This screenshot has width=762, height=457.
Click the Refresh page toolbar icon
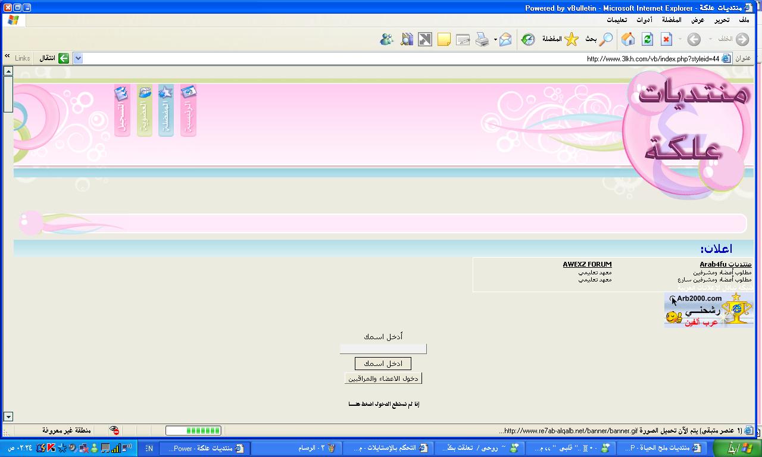point(647,40)
